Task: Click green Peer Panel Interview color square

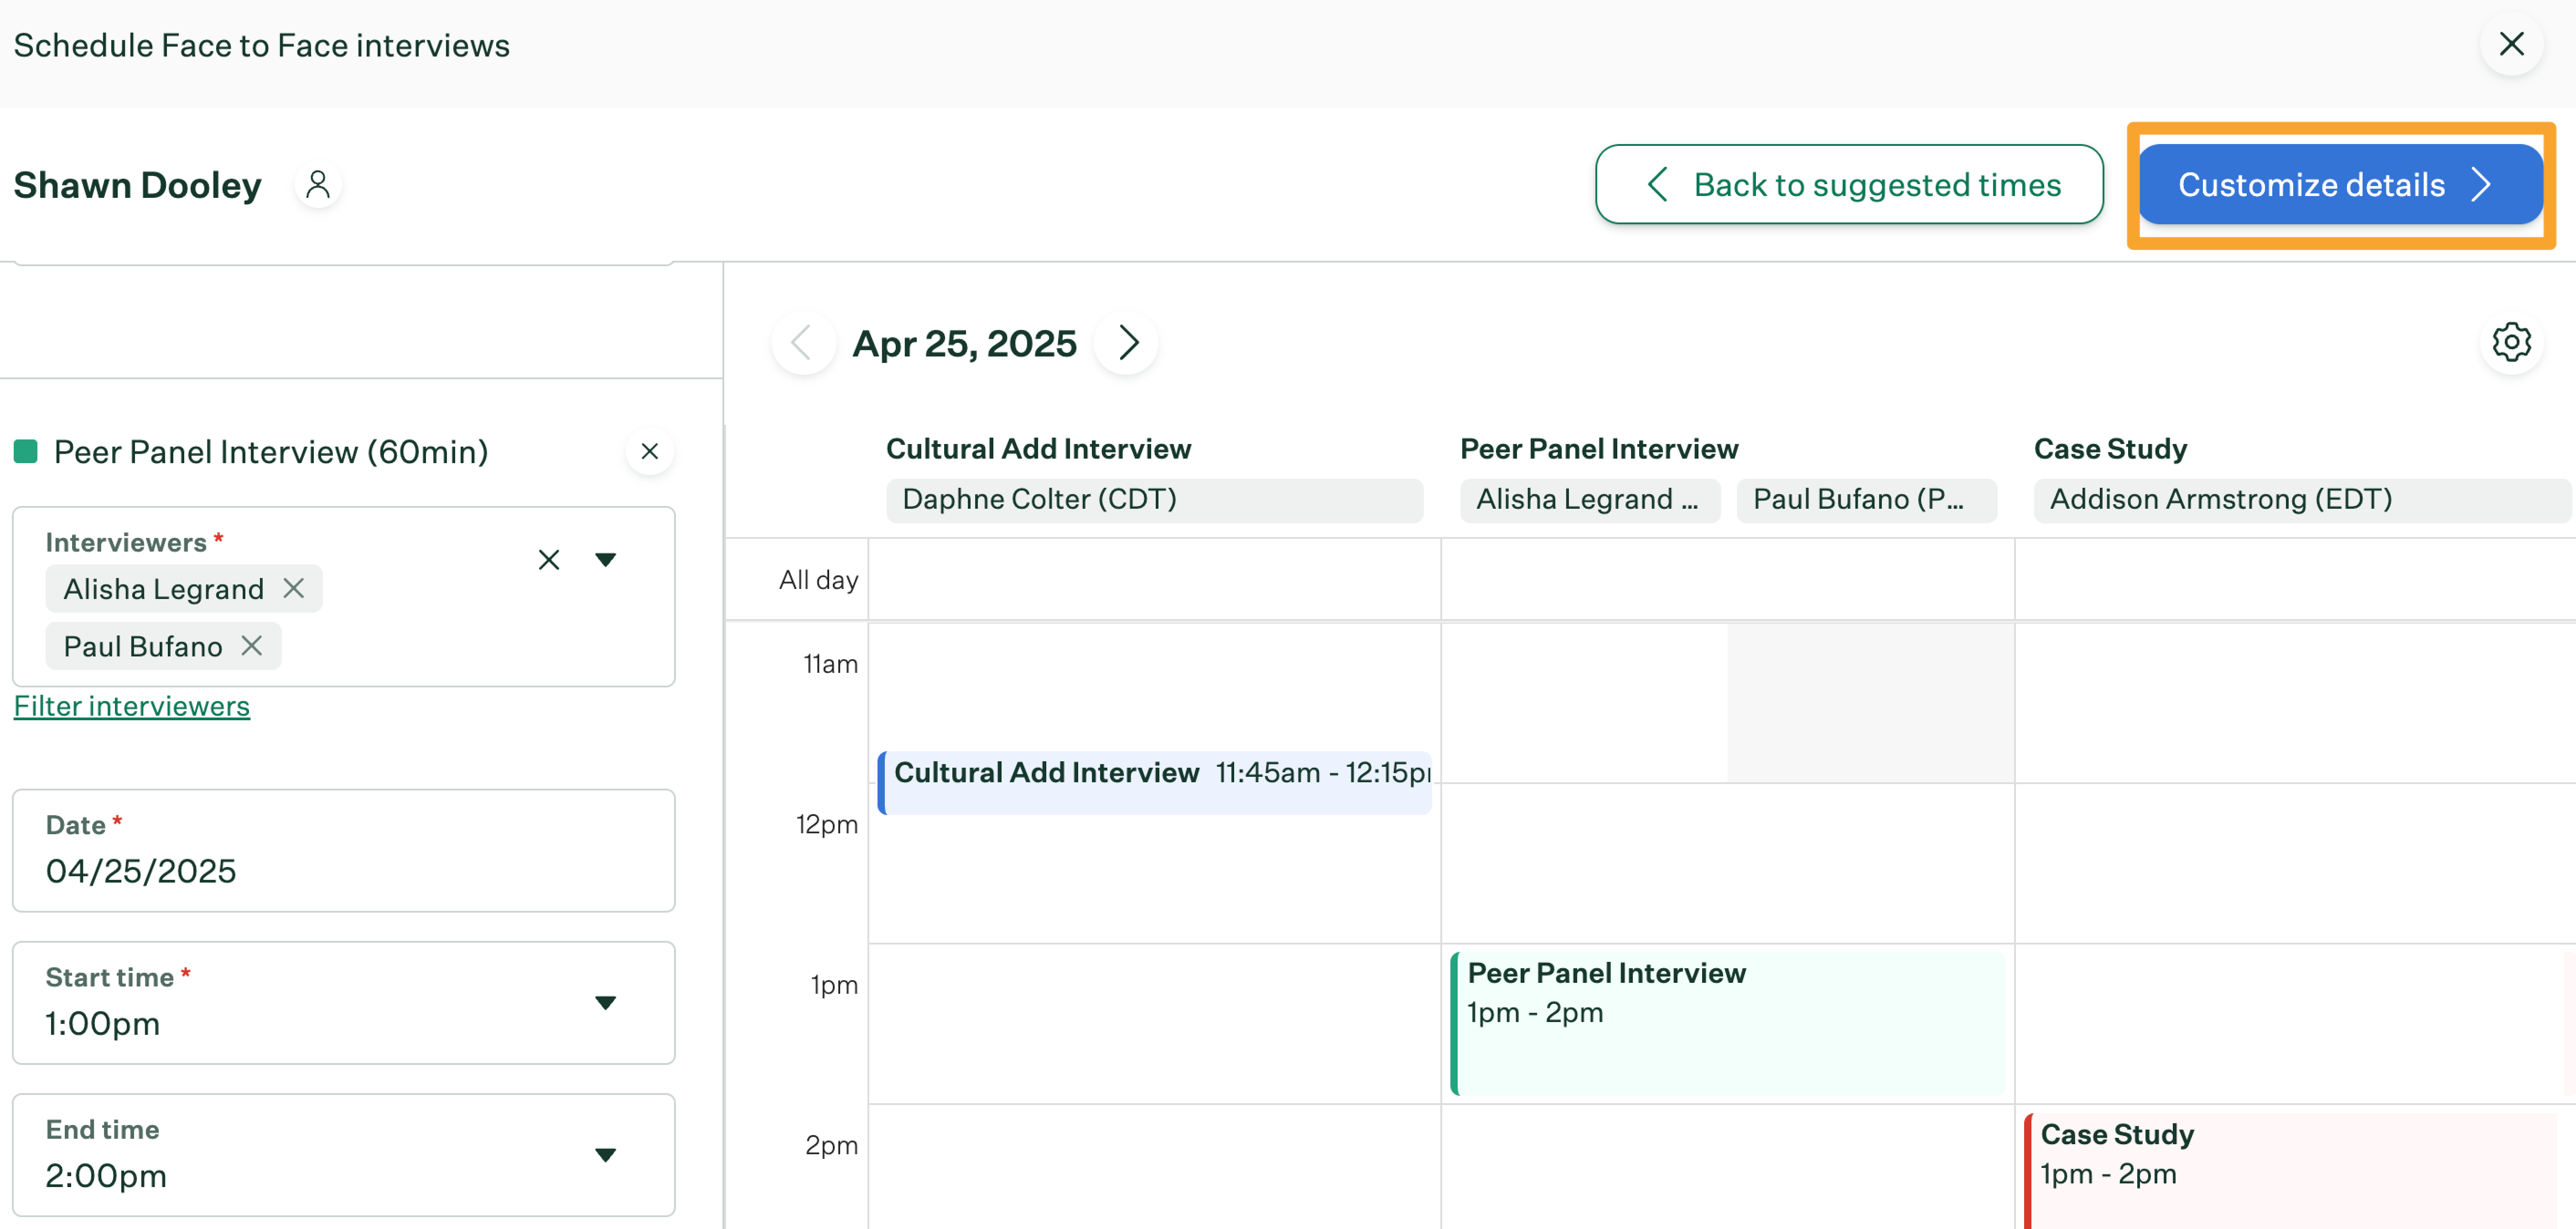Action: (x=26, y=452)
